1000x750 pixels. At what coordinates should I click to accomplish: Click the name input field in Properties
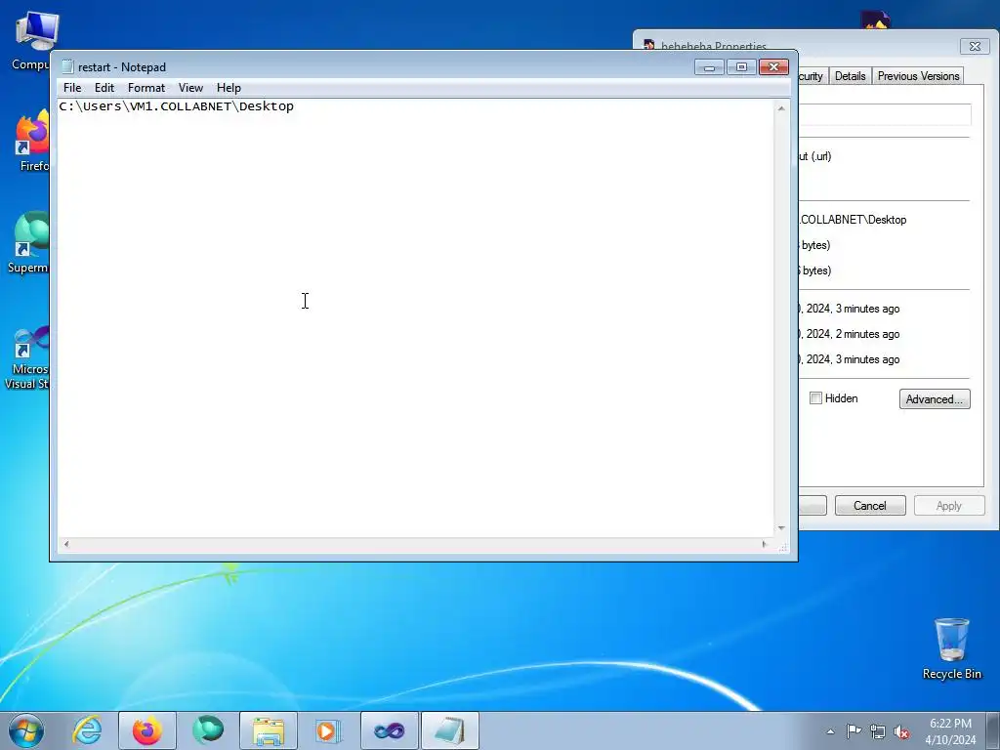click(x=885, y=115)
